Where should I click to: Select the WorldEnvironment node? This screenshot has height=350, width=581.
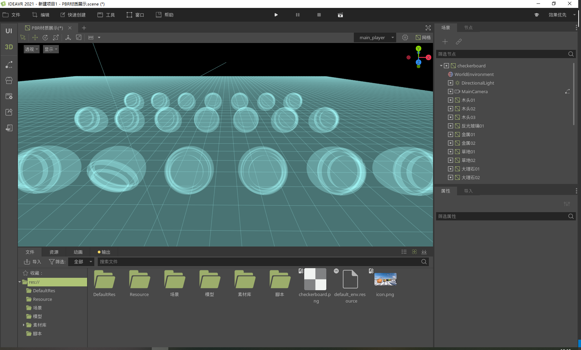pos(474,74)
